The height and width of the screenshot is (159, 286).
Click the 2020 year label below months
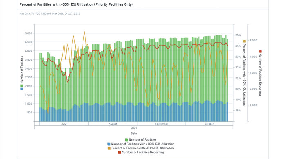coord(134,128)
